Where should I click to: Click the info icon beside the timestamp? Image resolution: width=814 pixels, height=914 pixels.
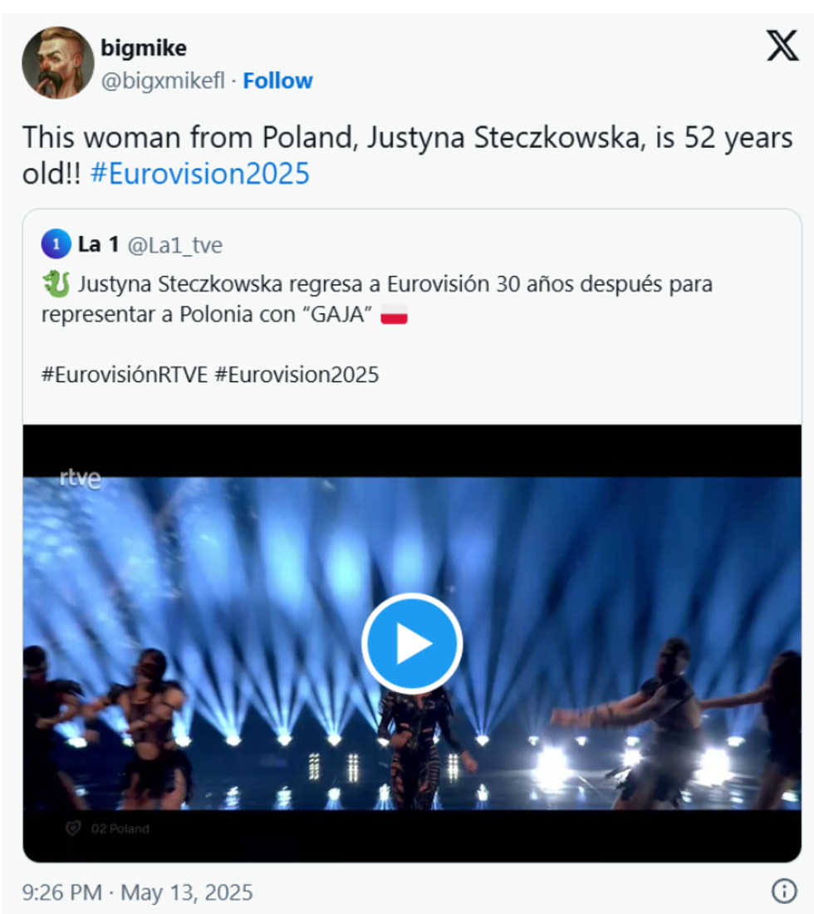pyautogui.click(x=784, y=892)
